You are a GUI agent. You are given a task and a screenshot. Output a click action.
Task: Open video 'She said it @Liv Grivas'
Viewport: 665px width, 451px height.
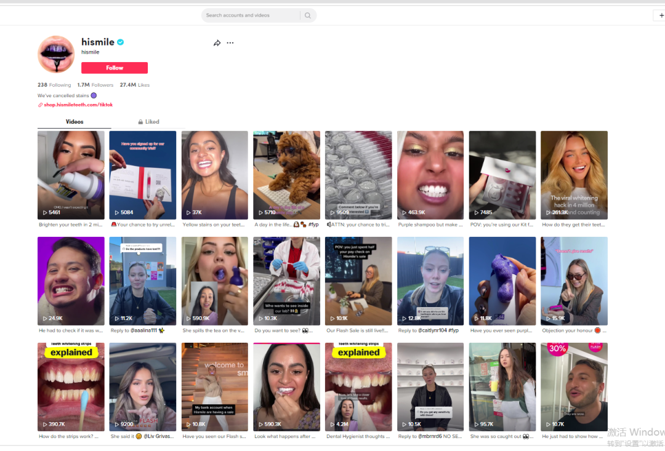click(142, 387)
